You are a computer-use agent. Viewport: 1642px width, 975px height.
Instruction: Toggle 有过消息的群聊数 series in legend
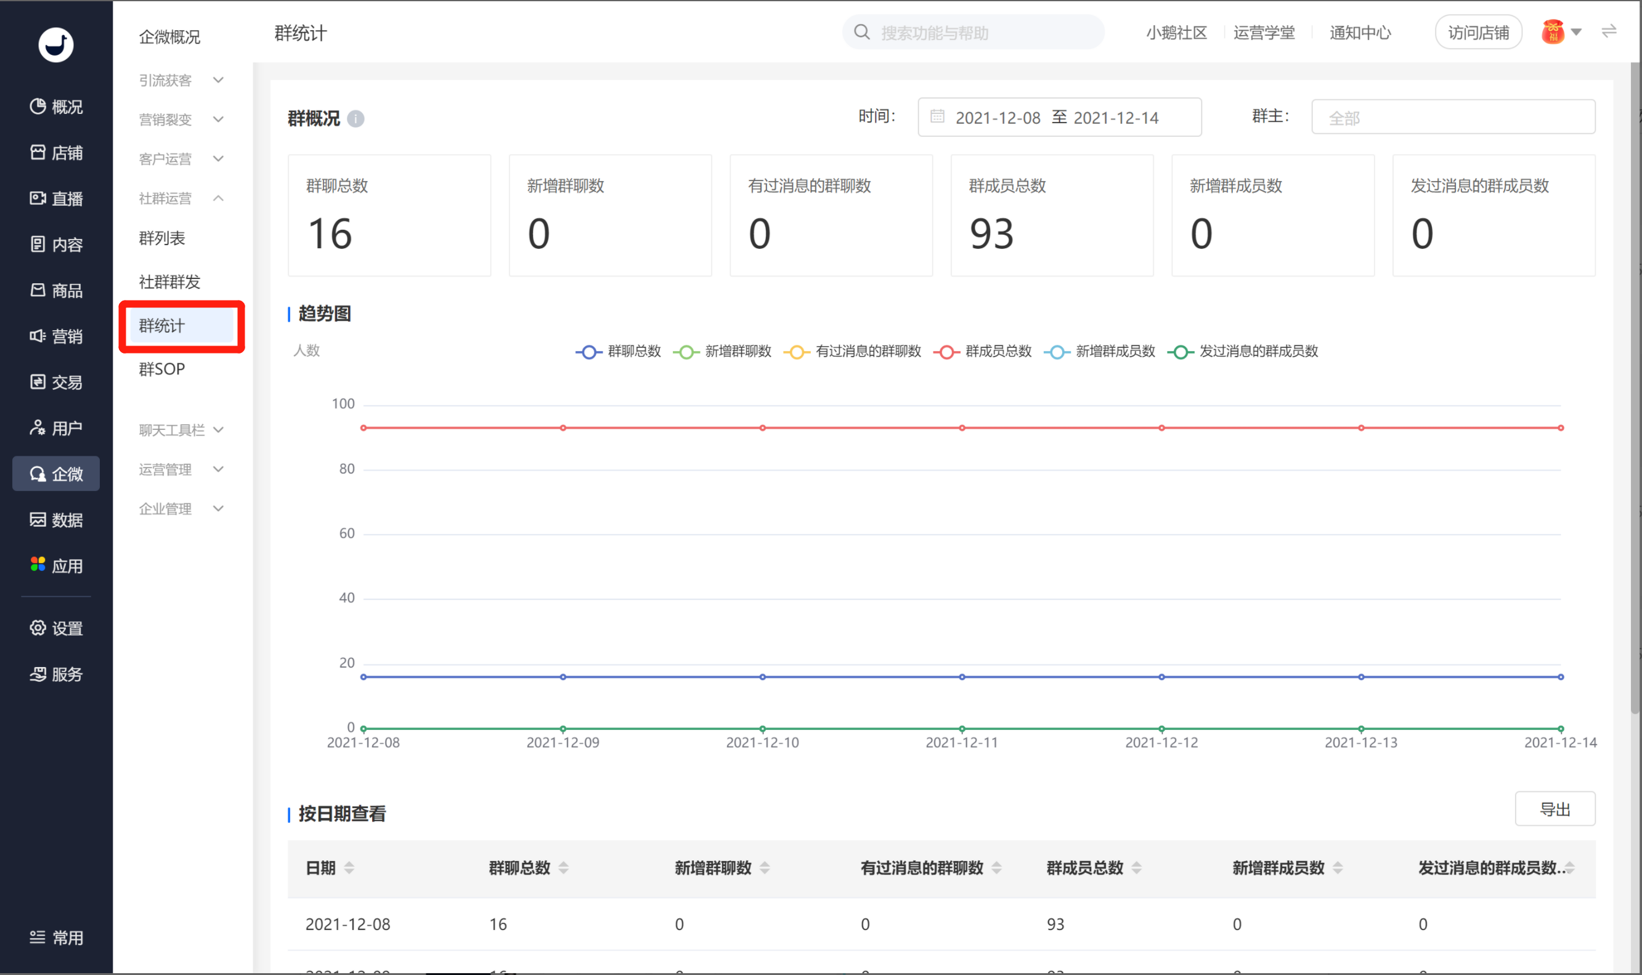(x=852, y=352)
